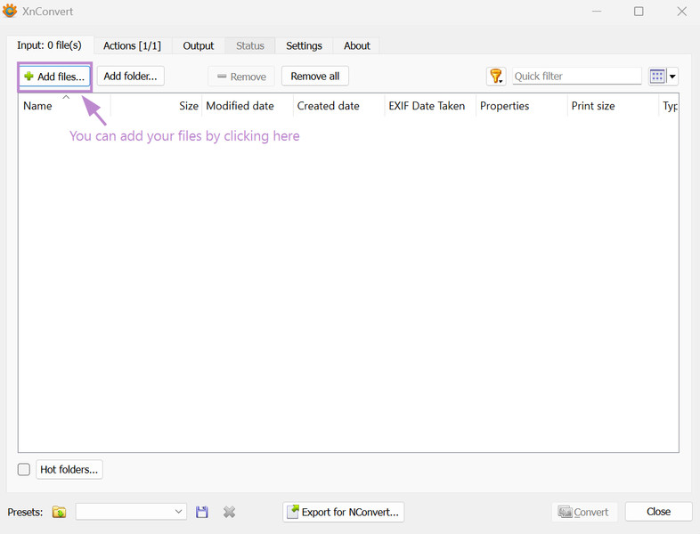Image resolution: width=700 pixels, height=534 pixels.
Task: Click the view mode grid icon
Action: tap(657, 77)
